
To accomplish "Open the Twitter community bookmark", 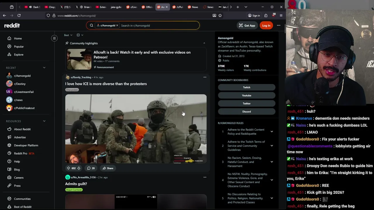I will click(x=247, y=104).
